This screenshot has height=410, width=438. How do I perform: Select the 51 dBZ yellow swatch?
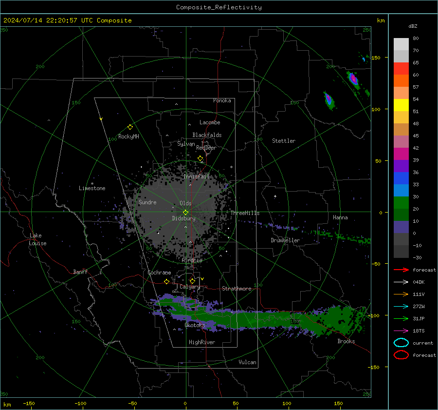click(401, 105)
